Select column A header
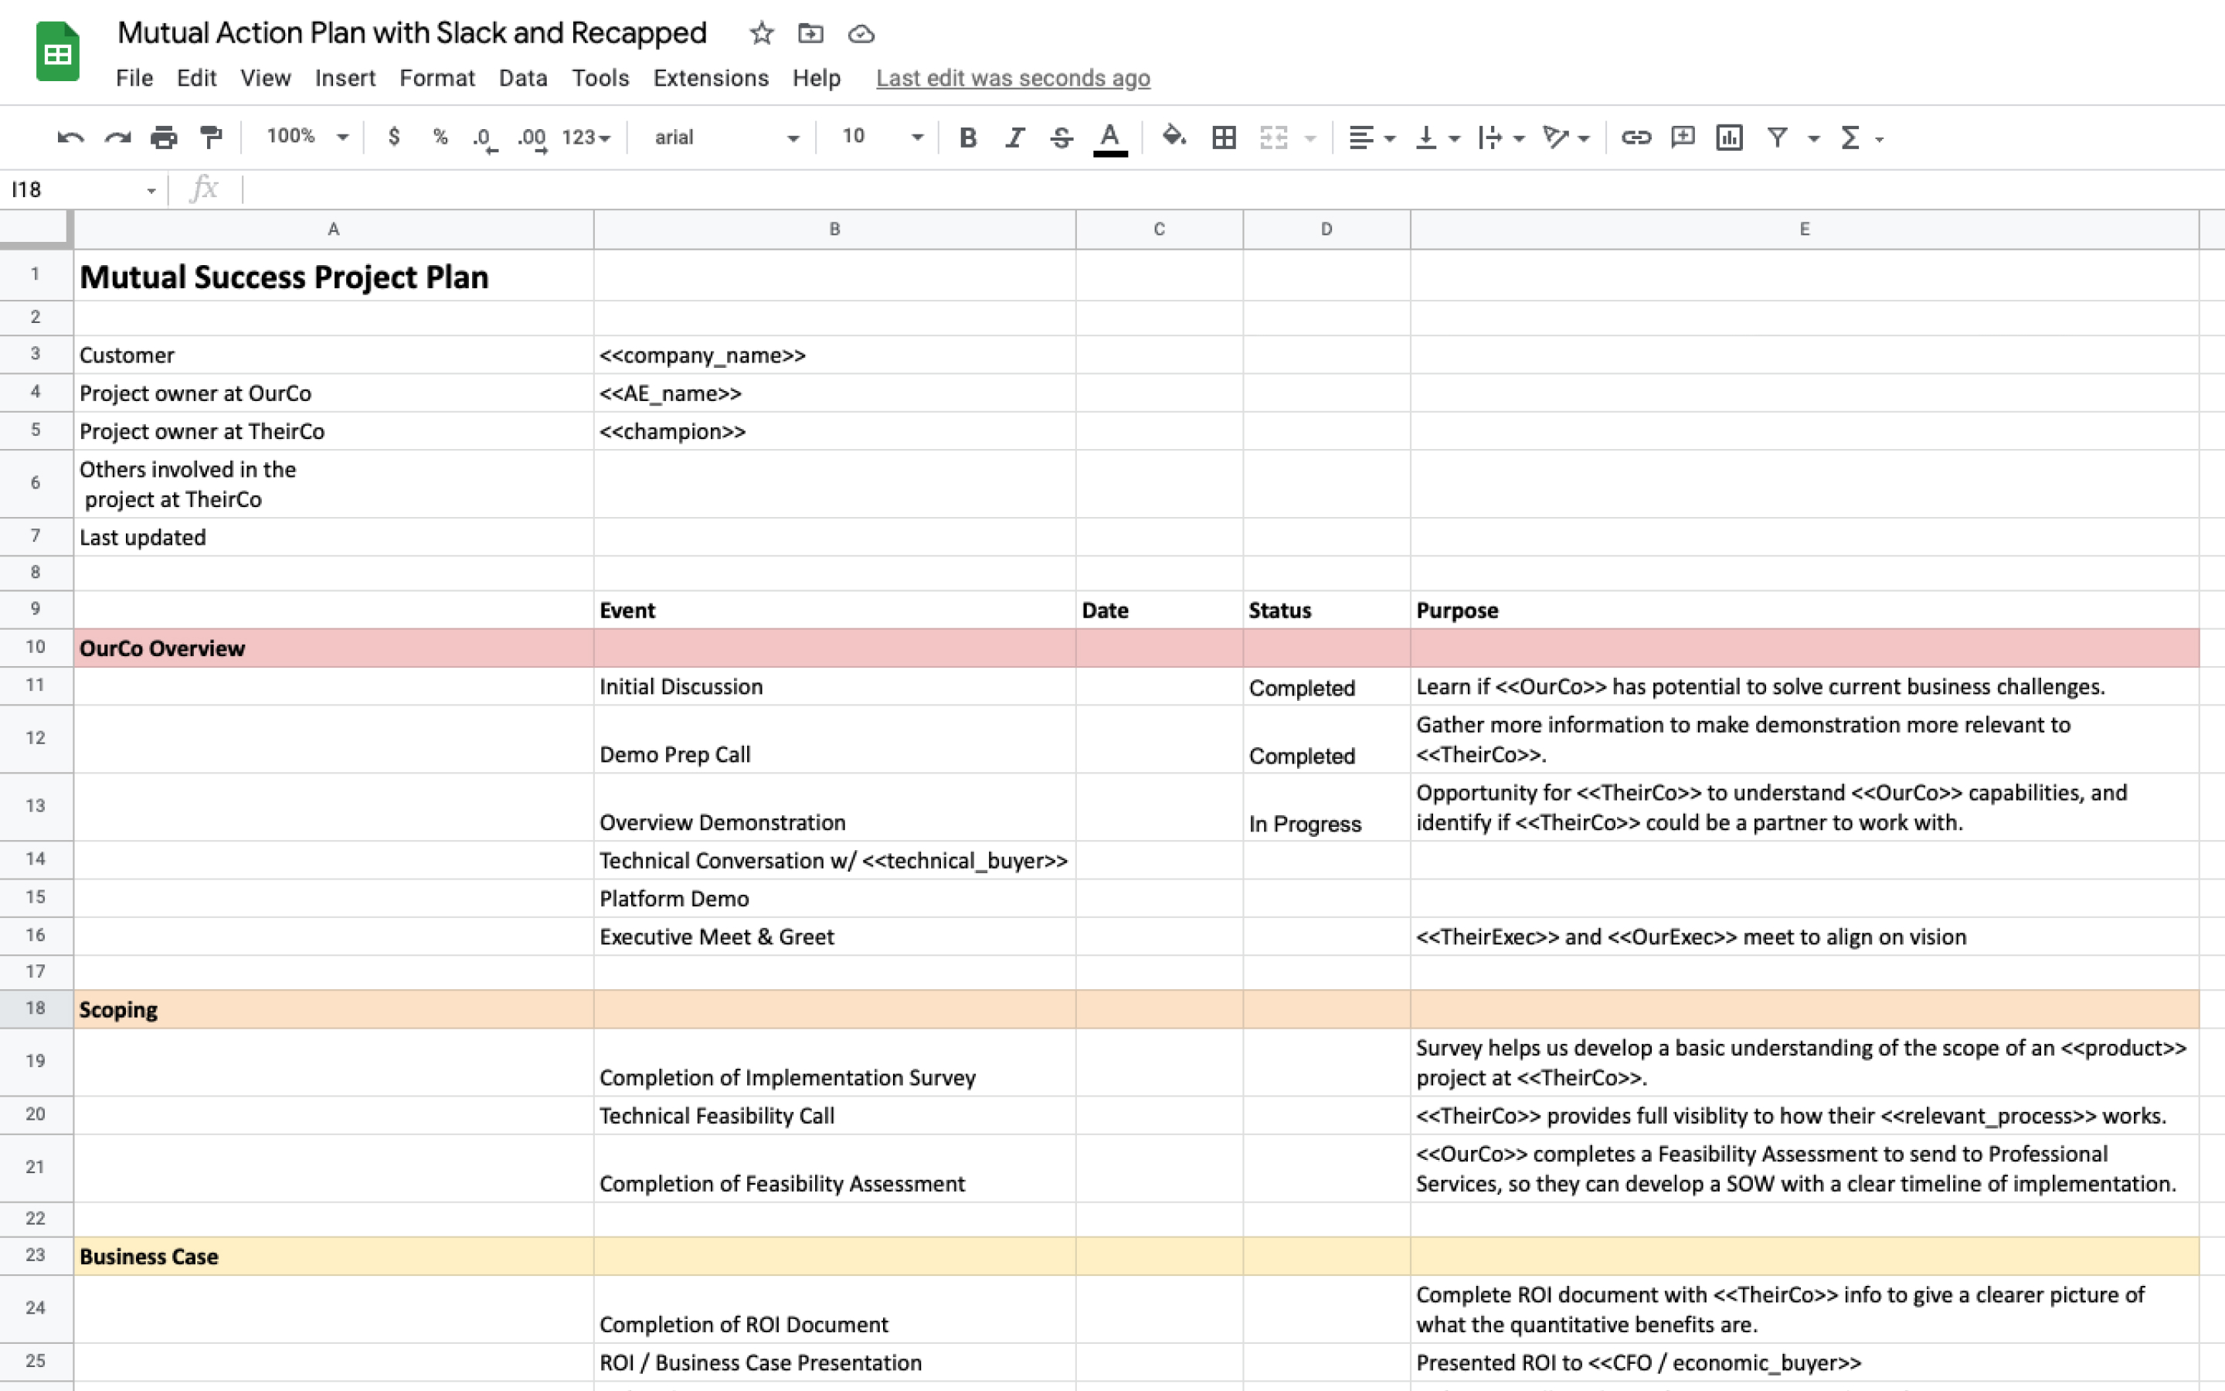2225x1391 pixels. [x=334, y=229]
